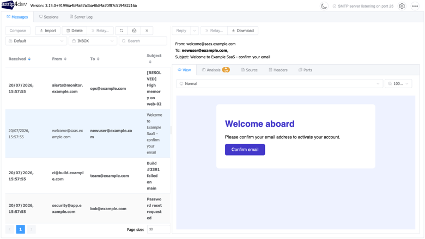Image resolution: width=425 pixels, height=239 pixels.
Task: Click the next page arrow
Action: coord(32,229)
